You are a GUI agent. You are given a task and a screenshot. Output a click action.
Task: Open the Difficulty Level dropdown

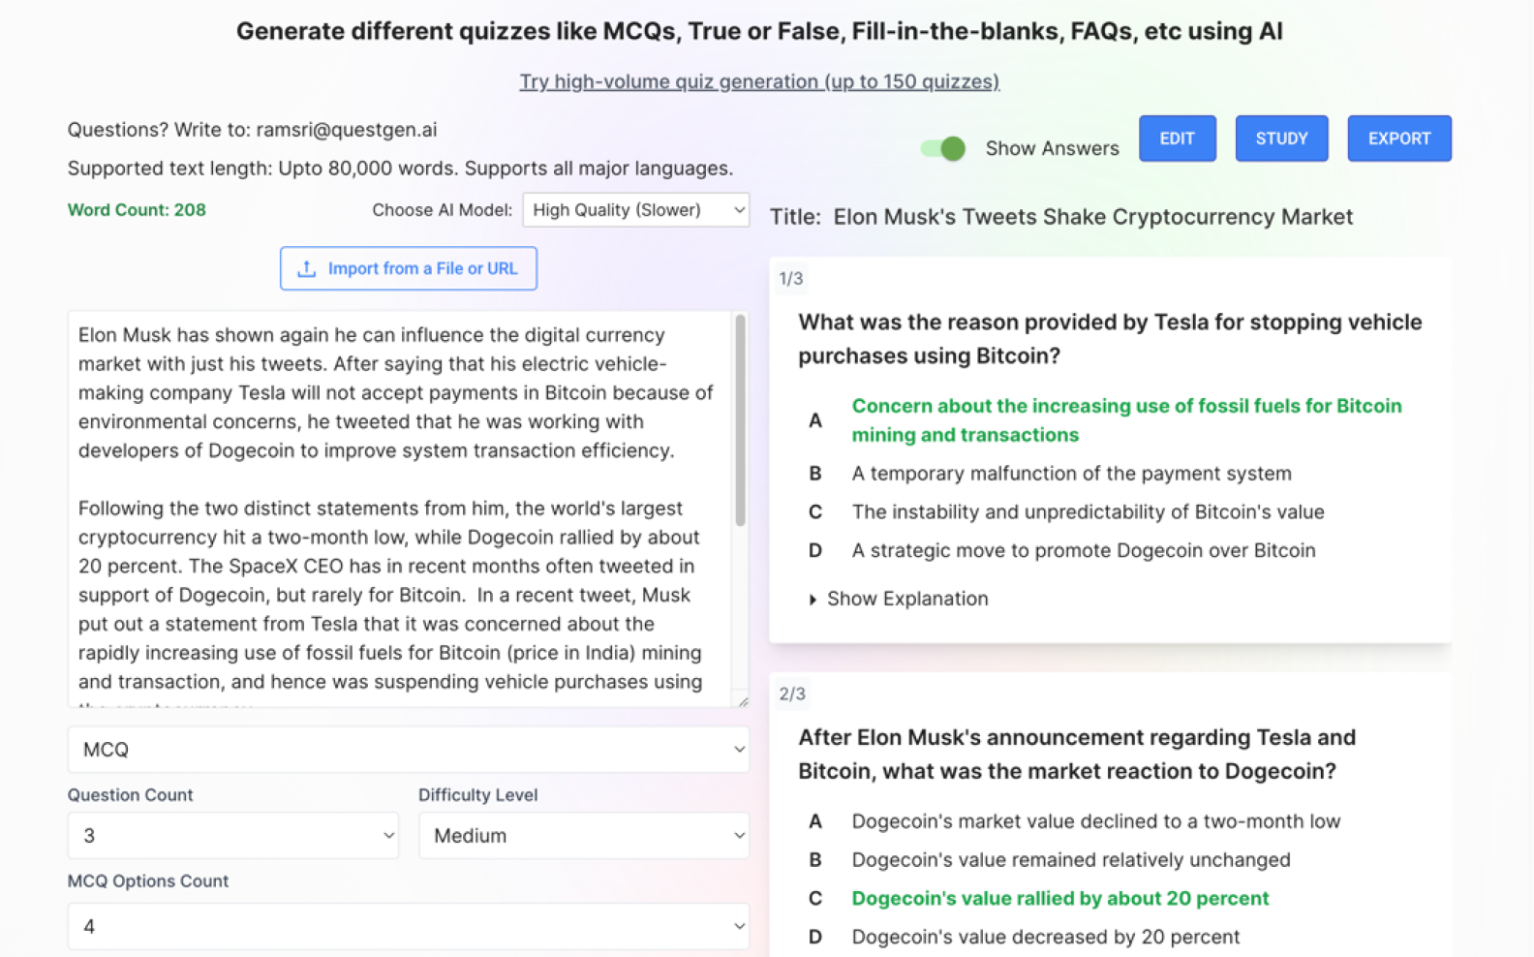[583, 836]
